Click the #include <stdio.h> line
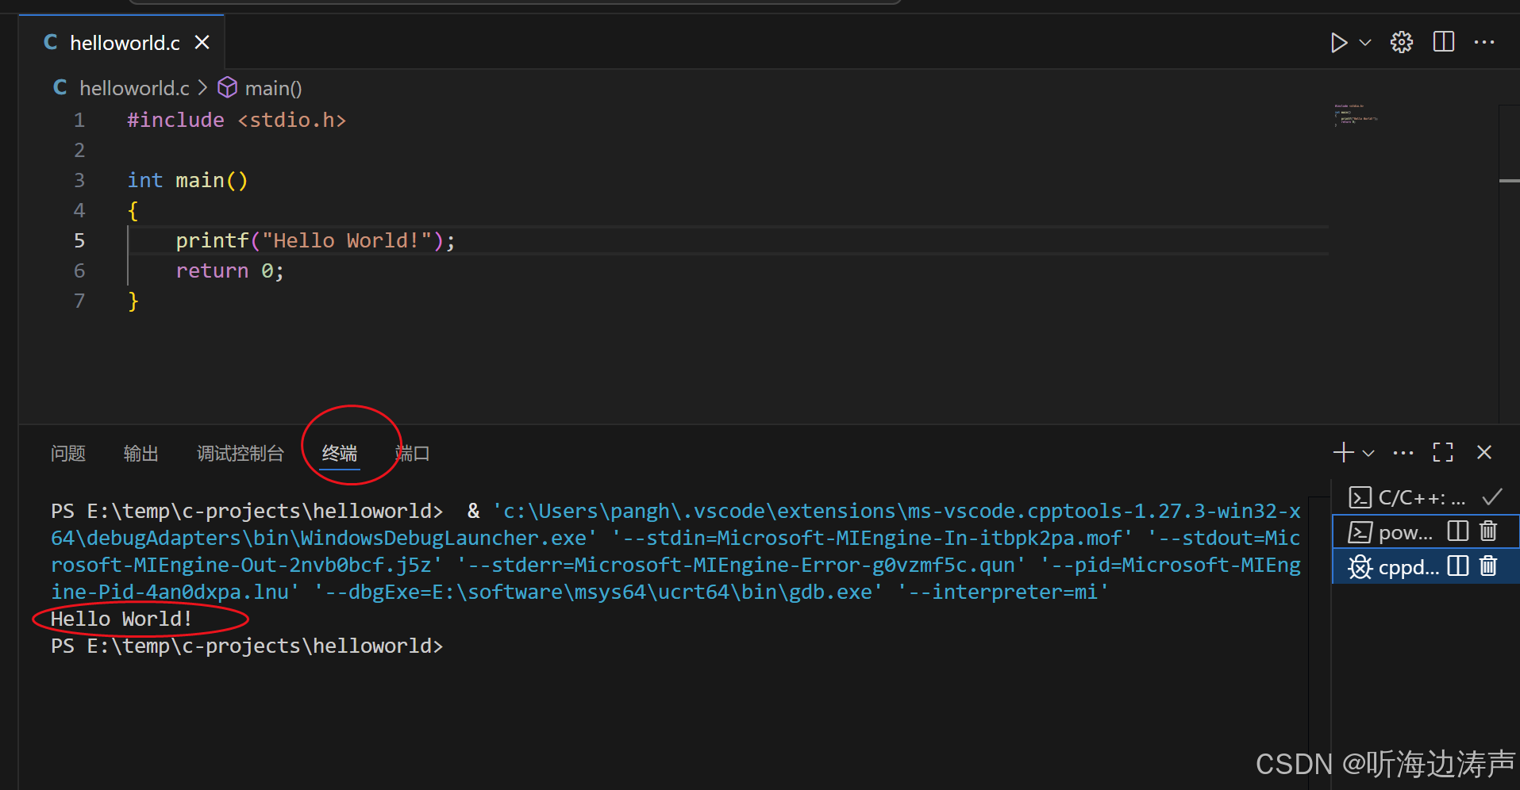 [x=237, y=120]
